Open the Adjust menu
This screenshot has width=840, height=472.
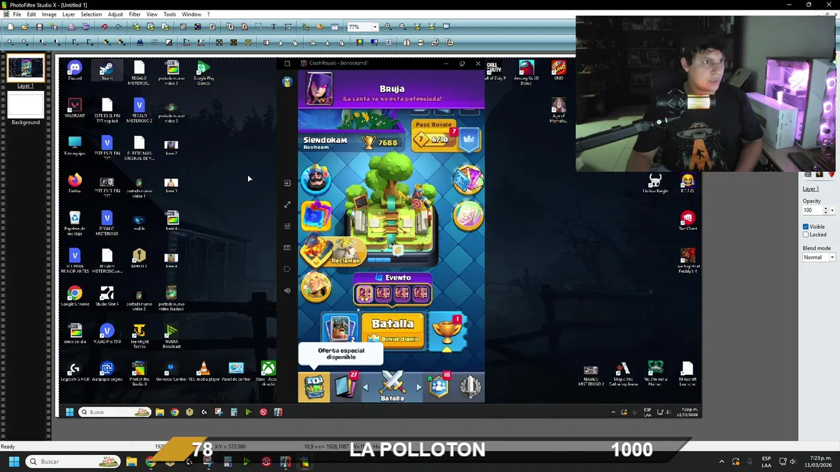(115, 14)
